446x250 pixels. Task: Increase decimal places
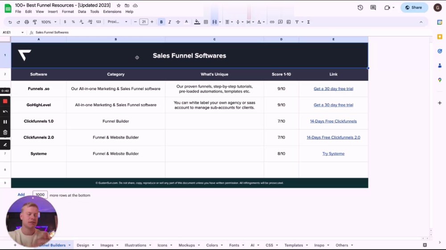(90, 22)
